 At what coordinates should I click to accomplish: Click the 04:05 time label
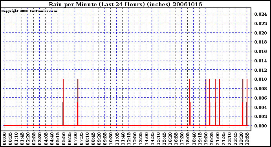(46, 139)
